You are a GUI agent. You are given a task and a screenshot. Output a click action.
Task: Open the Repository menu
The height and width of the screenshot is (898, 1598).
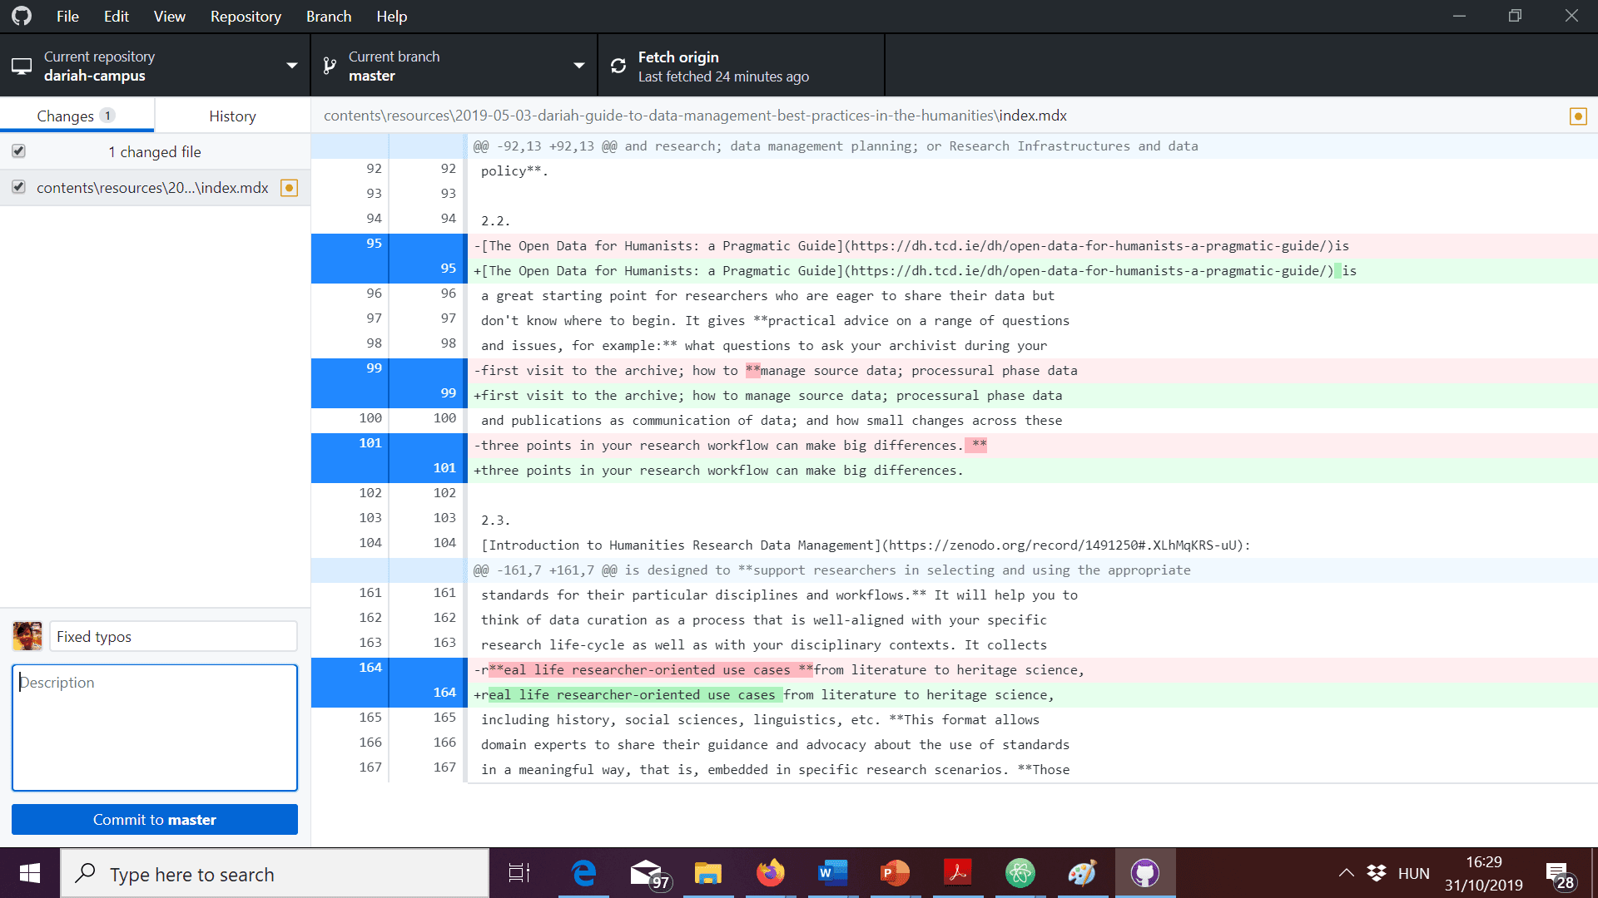point(246,17)
